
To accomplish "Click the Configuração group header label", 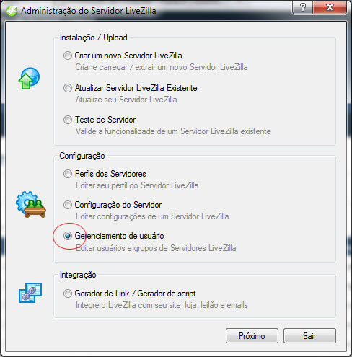I will click(82, 156).
